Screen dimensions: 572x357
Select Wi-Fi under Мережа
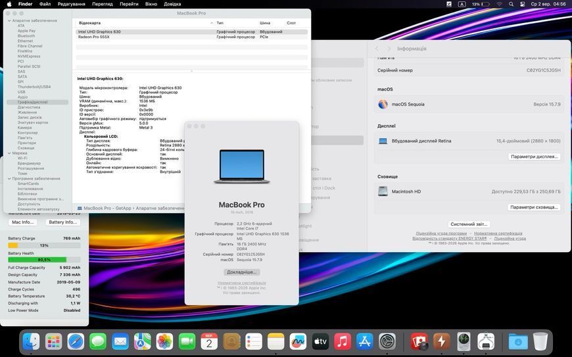pos(22,158)
